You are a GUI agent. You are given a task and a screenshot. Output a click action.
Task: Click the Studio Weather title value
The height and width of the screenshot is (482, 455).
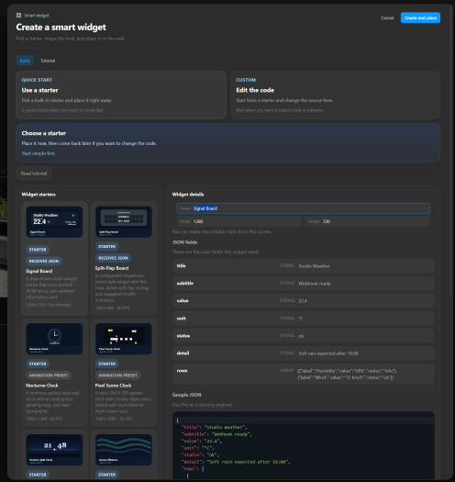(314, 266)
